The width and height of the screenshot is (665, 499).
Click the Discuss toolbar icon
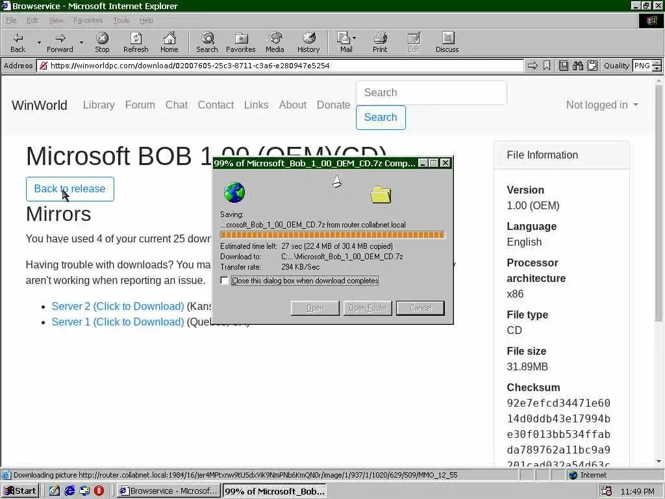click(x=447, y=38)
